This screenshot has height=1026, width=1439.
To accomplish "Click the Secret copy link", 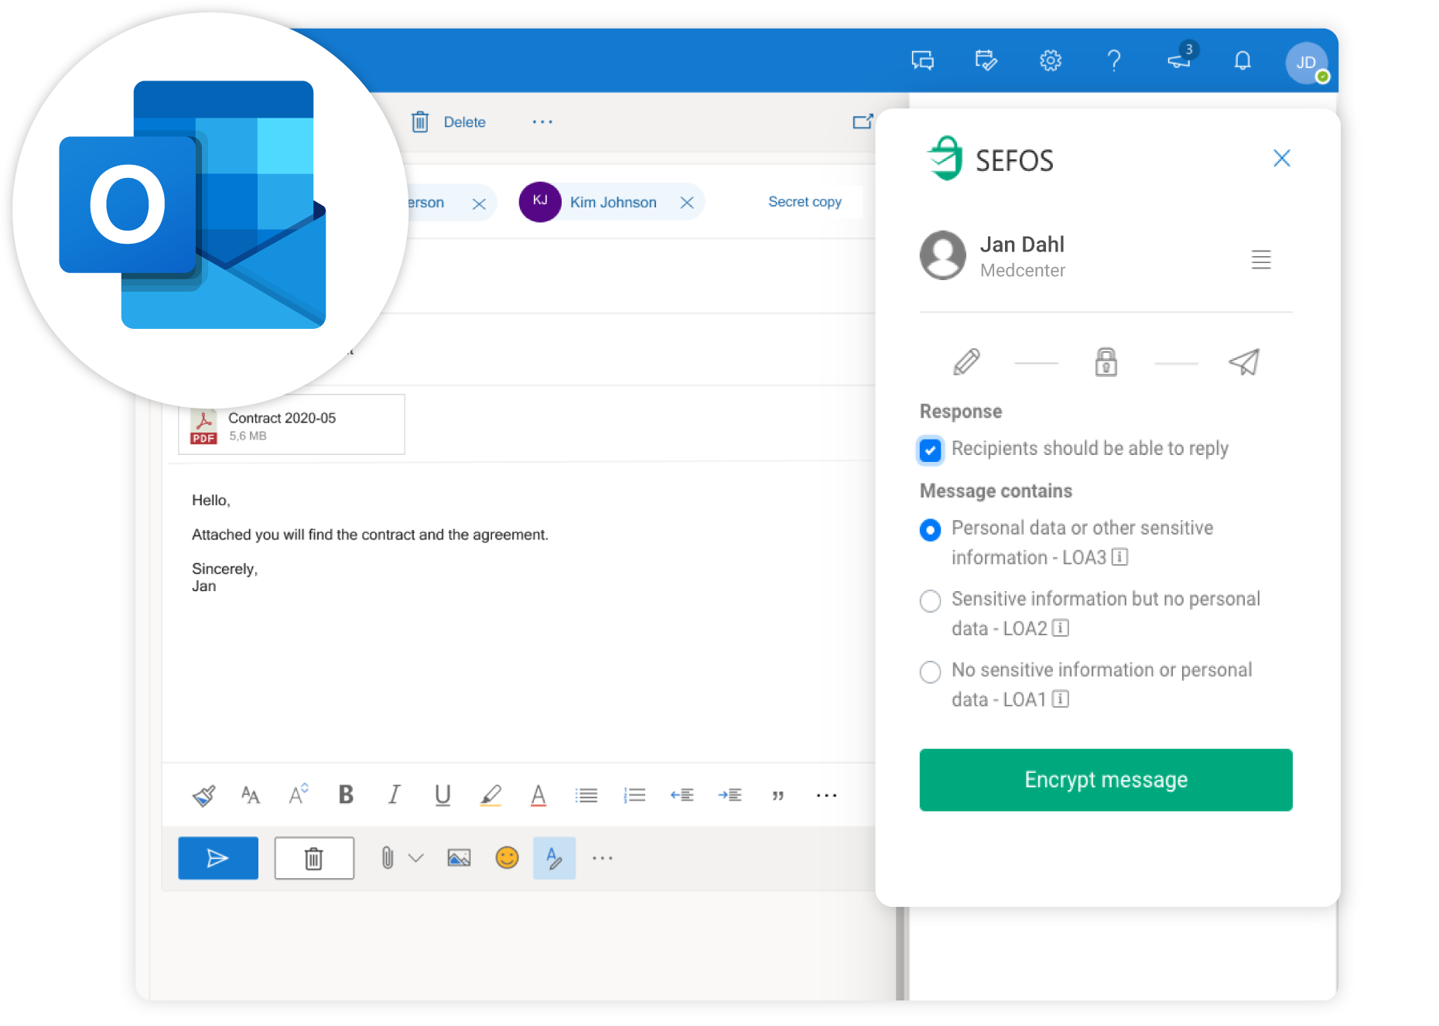I will coord(805,202).
